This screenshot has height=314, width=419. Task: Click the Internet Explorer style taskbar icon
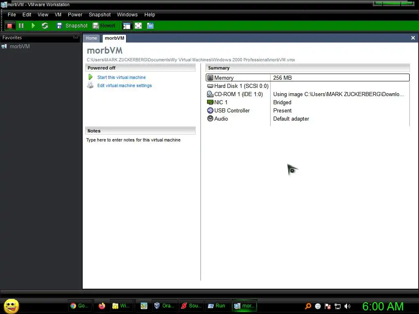coord(144,306)
